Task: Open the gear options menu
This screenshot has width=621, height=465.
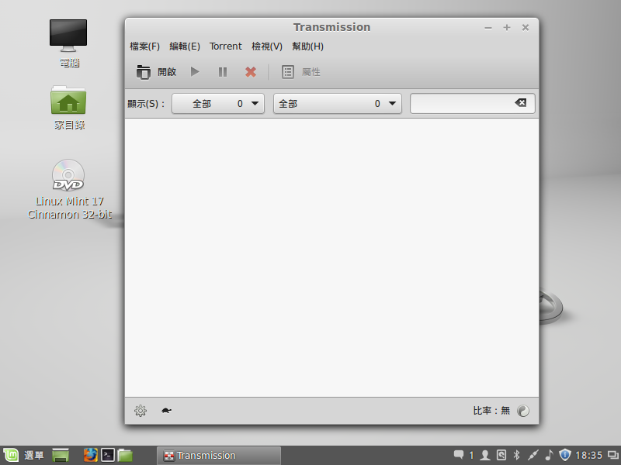Action: tap(141, 411)
